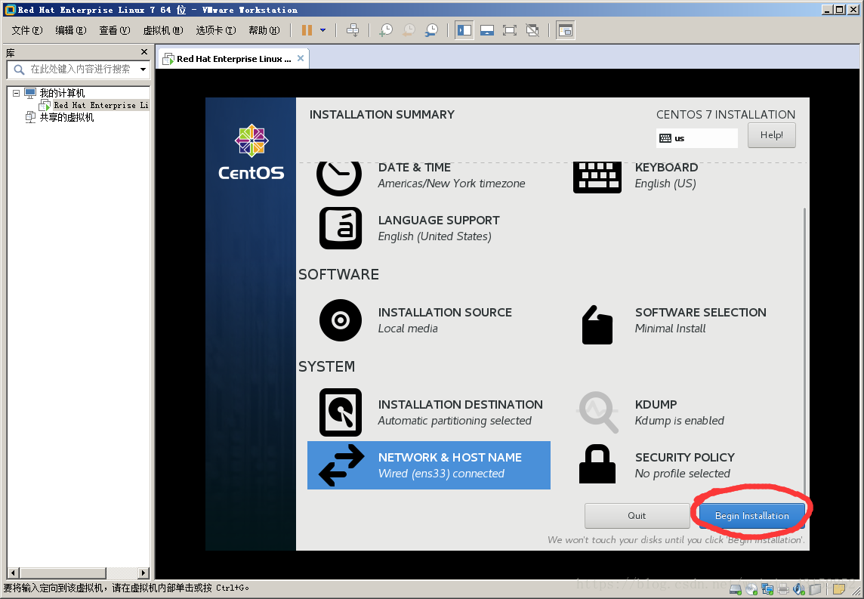The image size is (864, 599).
Task: Click the 'Minimal Install' status text
Action: [670, 329]
